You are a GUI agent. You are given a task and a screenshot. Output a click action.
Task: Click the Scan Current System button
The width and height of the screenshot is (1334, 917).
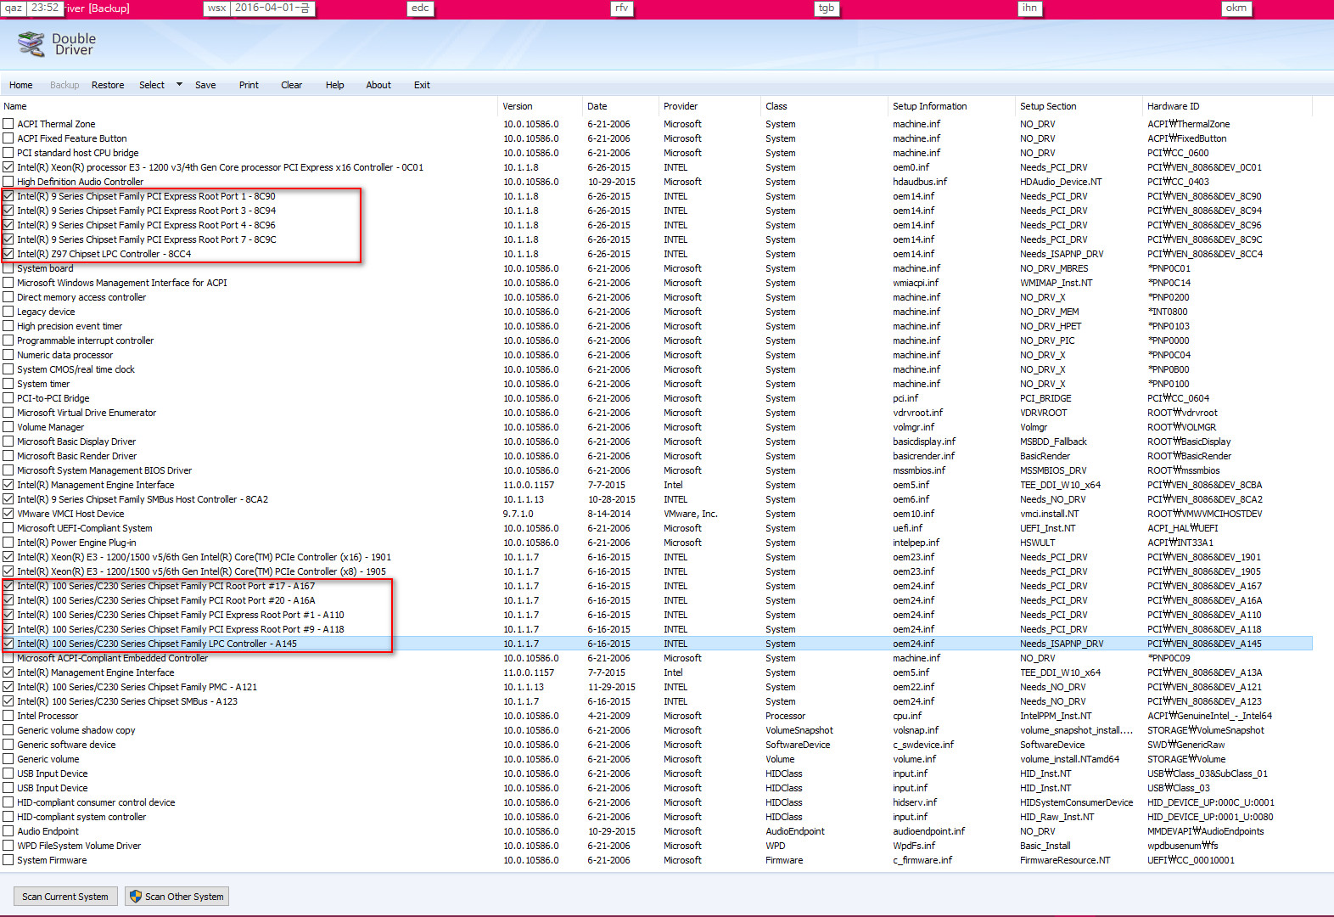pos(65,897)
